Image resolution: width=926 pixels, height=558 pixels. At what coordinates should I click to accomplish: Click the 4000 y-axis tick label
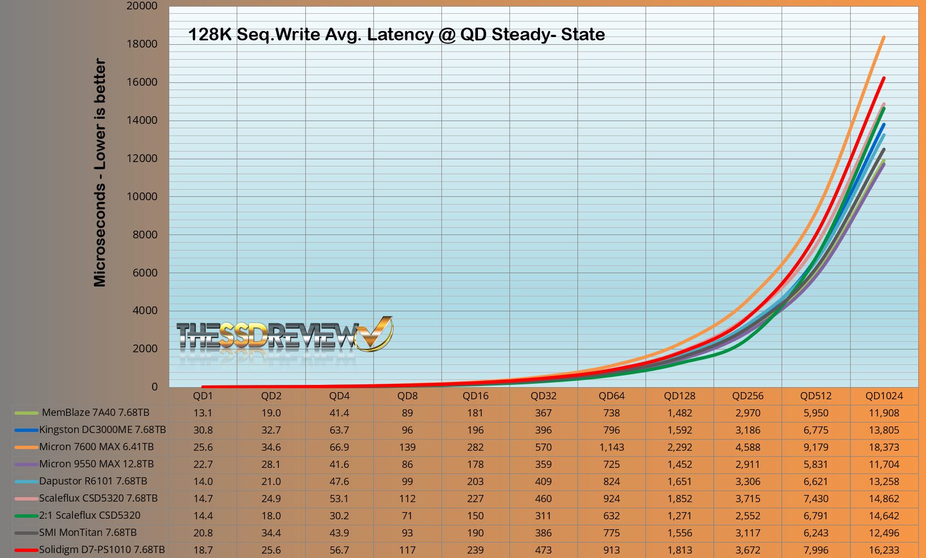click(145, 310)
